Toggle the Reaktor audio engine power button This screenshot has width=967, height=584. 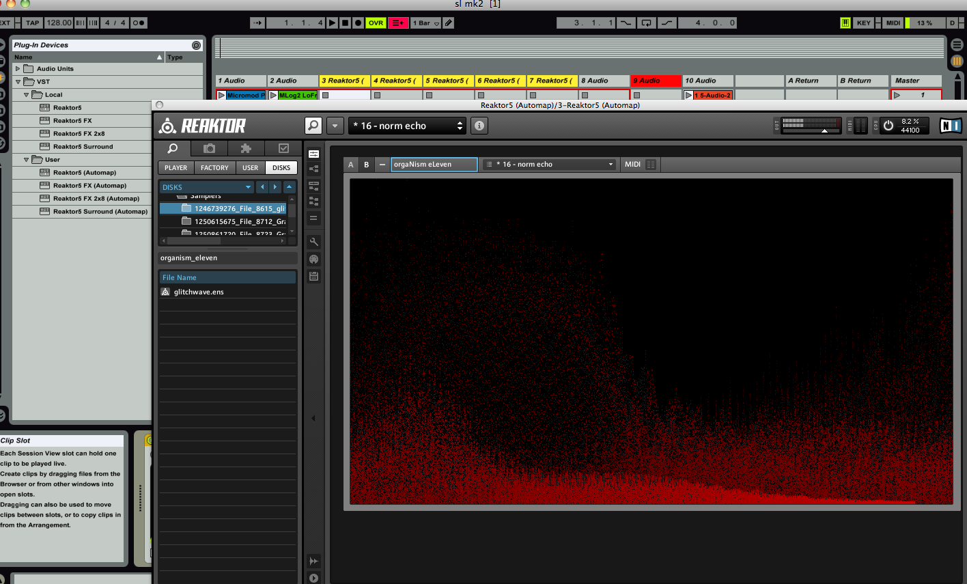(888, 126)
